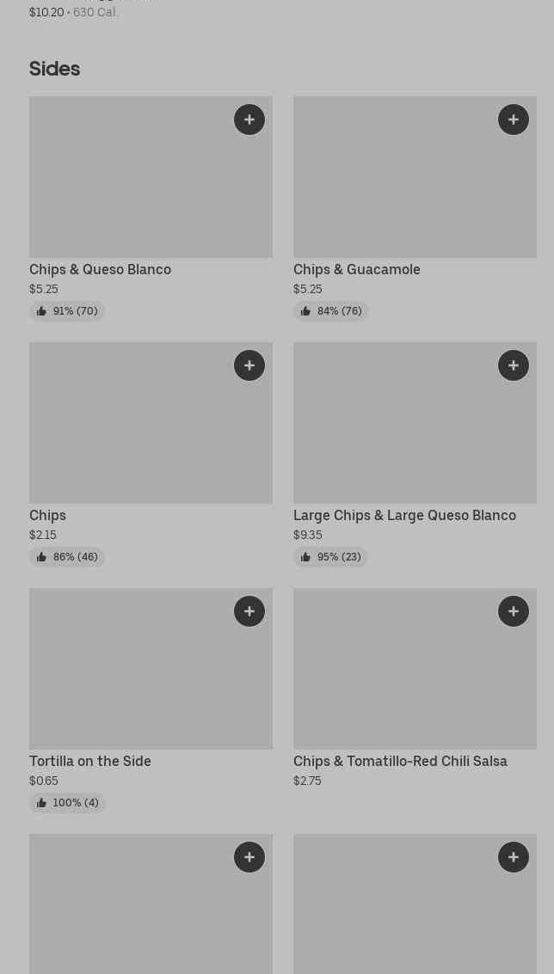This screenshot has height=974, width=554.
Task: Open Chips & Tomatillo-Red Chili Salsa title
Action: [400, 762]
